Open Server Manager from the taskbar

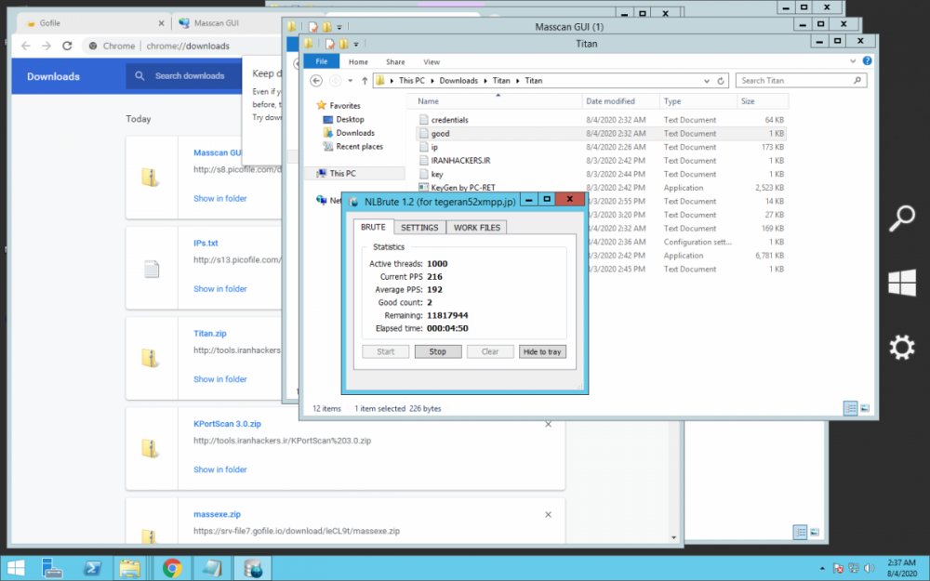click(52, 569)
